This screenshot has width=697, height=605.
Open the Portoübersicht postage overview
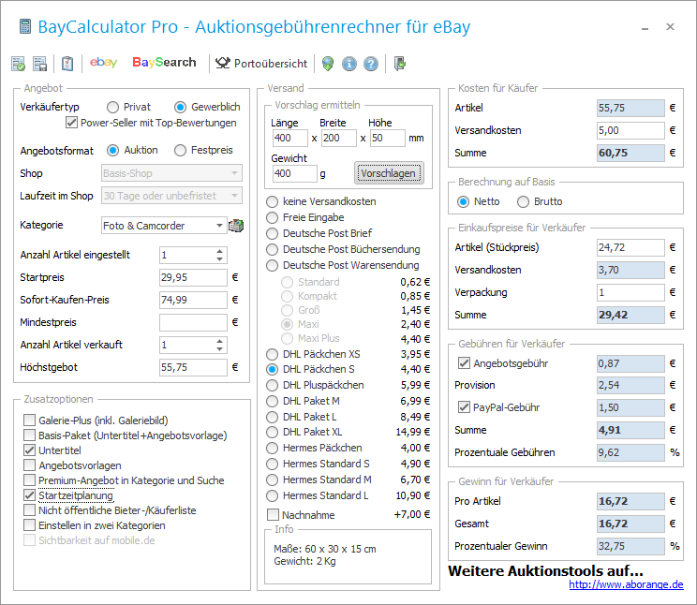click(261, 64)
